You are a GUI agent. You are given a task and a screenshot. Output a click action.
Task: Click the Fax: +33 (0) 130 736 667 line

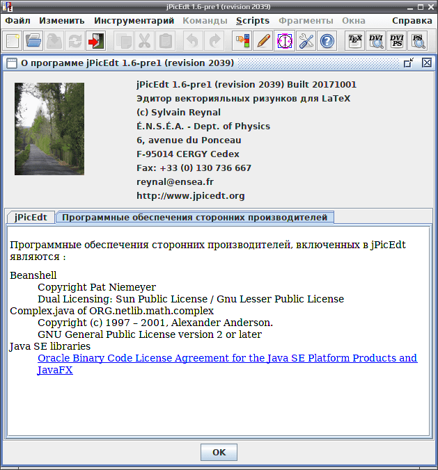(x=194, y=168)
